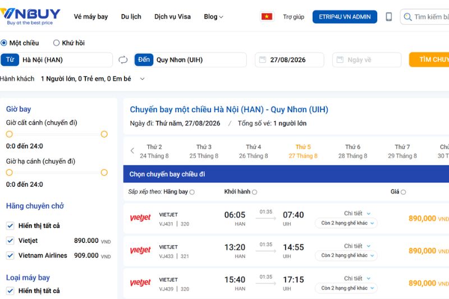Open Vé máy bay menu
This screenshot has height=299, width=449.
tap(91, 17)
